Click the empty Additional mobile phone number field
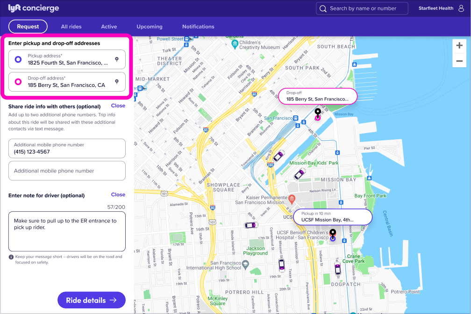The height and width of the screenshot is (314, 471). coord(67,171)
